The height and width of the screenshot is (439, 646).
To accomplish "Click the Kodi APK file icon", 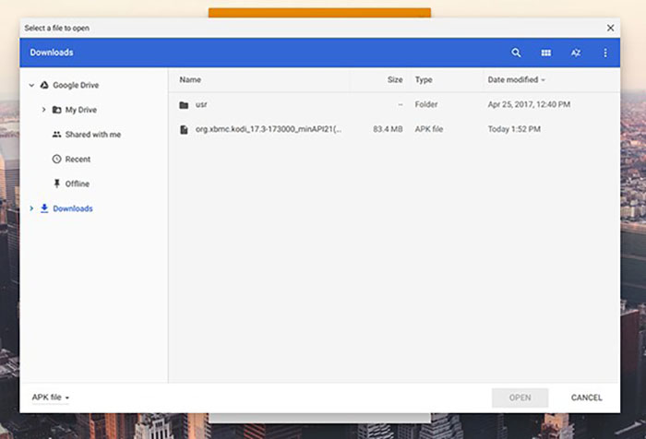I will [x=184, y=130].
